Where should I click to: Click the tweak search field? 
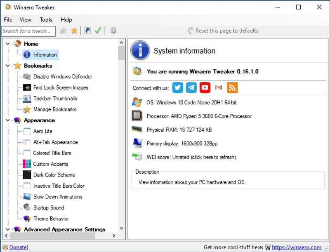[x=28, y=31]
